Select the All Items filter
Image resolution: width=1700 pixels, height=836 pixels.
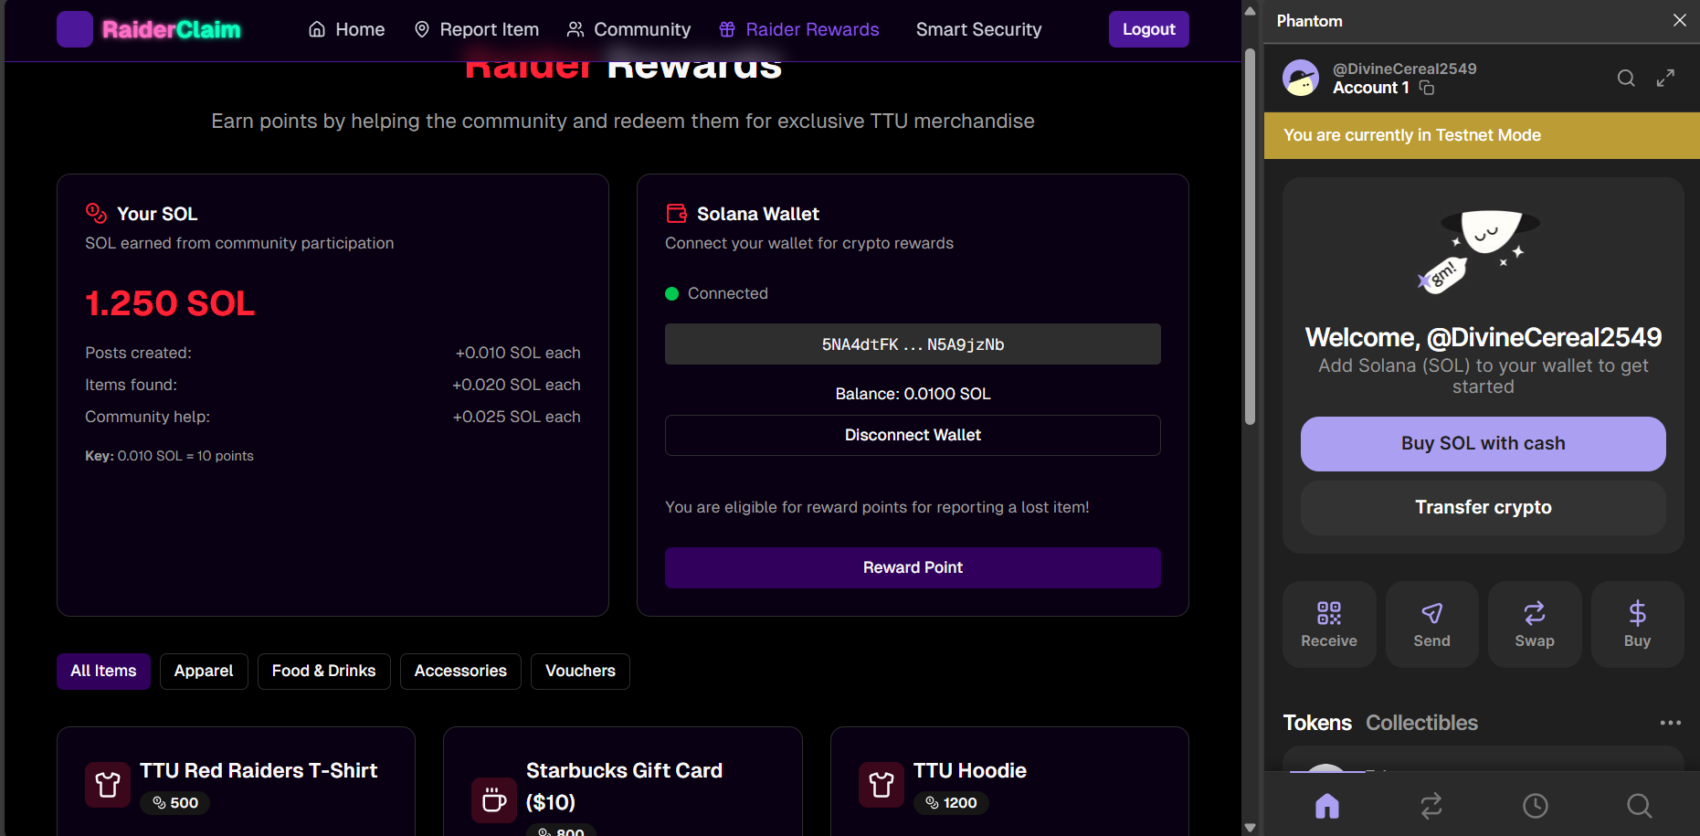point(103,672)
